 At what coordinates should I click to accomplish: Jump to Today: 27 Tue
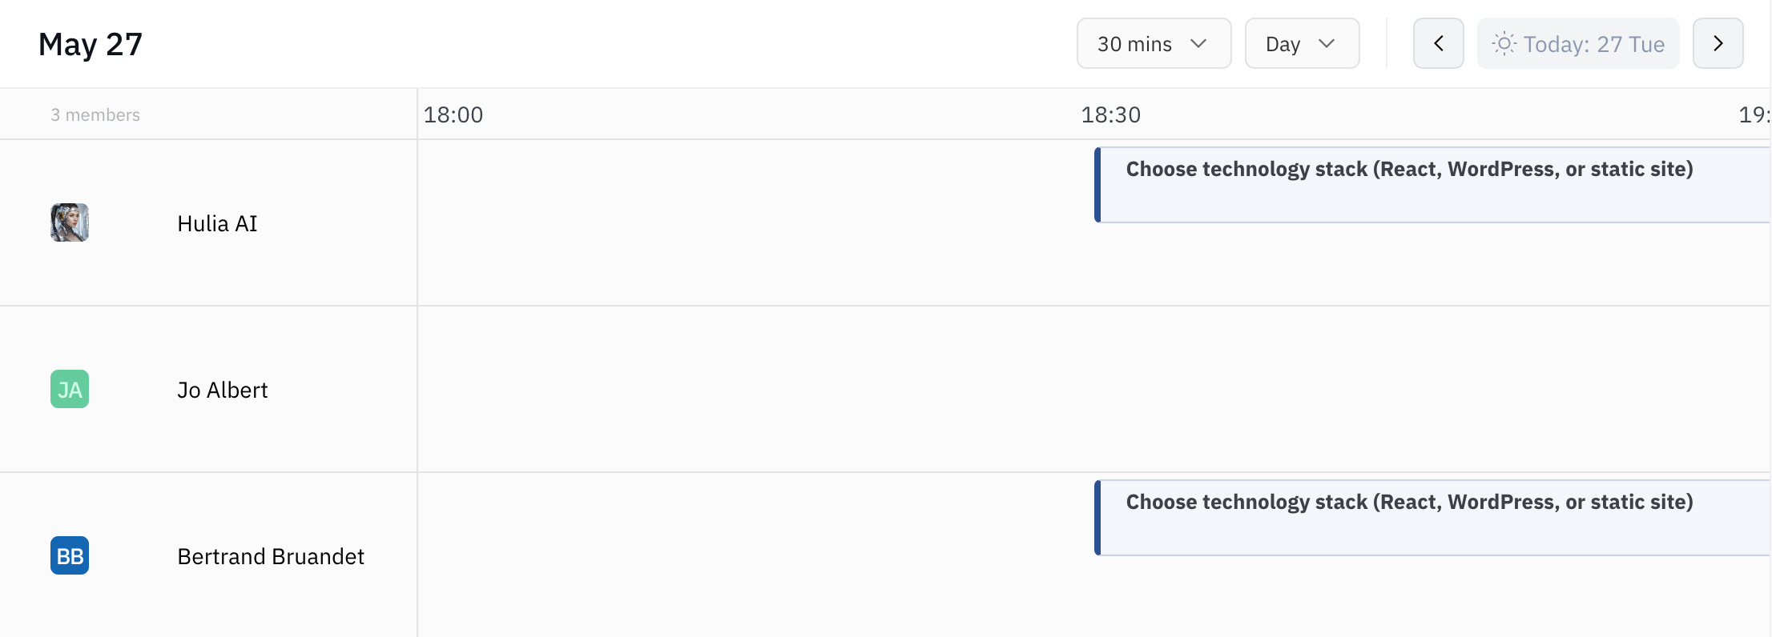(x=1593, y=44)
